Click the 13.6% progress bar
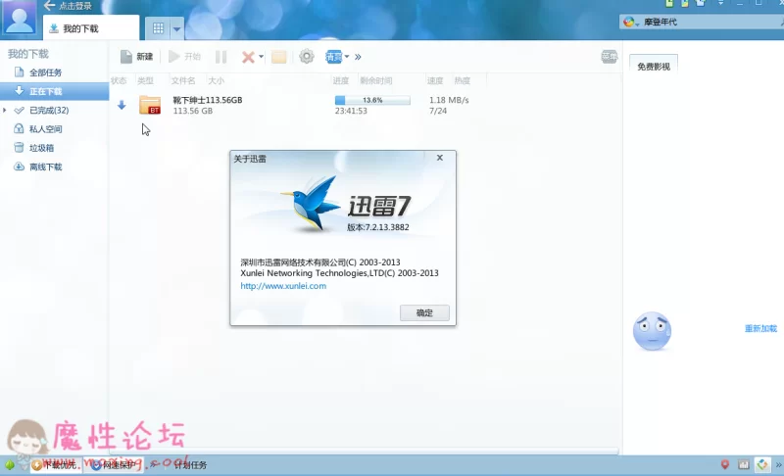The height and width of the screenshot is (476, 784). click(x=372, y=100)
